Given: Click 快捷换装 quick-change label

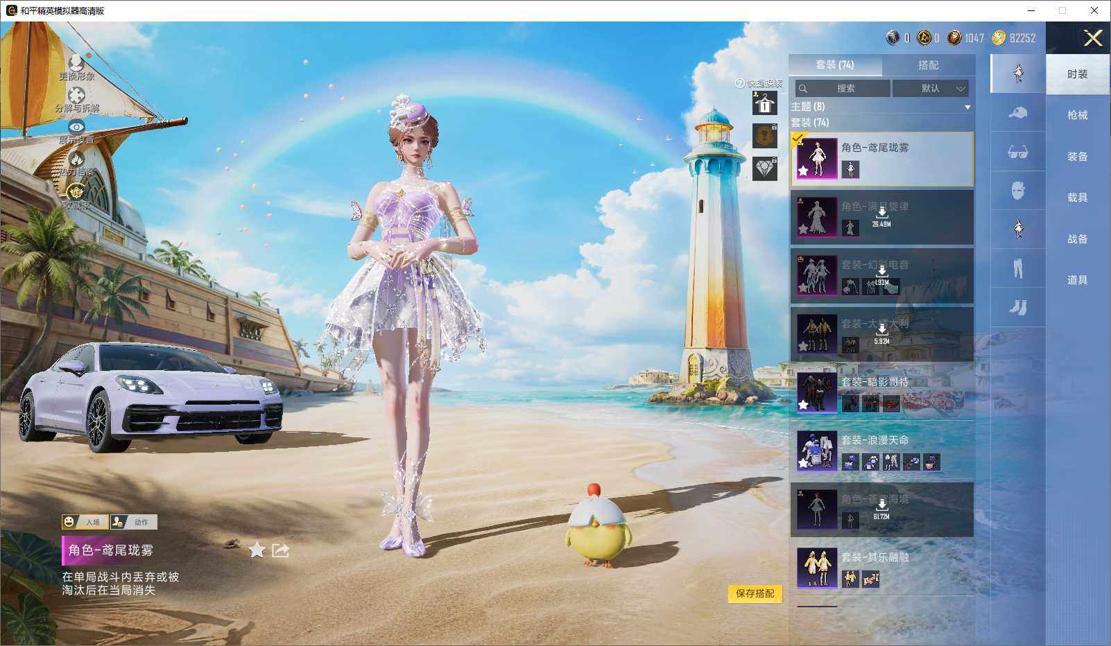Looking at the screenshot, I should [764, 83].
